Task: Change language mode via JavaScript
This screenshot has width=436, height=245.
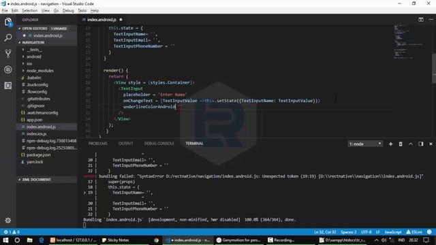Action: (x=393, y=232)
